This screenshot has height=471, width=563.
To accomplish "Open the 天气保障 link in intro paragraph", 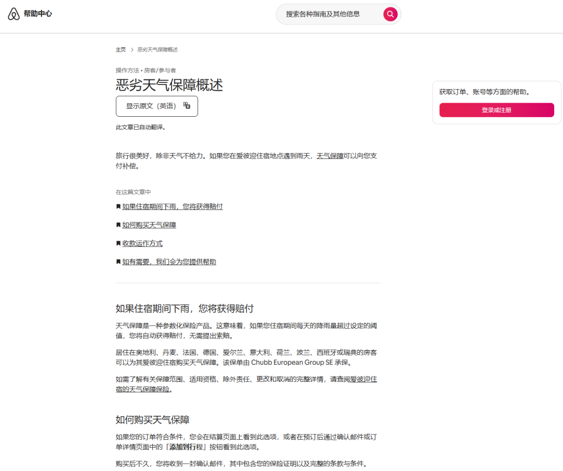I will [329, 156].
